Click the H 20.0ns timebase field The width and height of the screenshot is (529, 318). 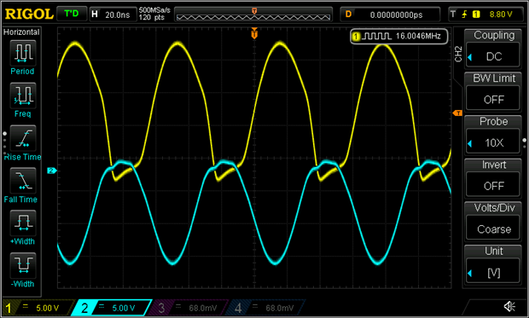(113, 14)
